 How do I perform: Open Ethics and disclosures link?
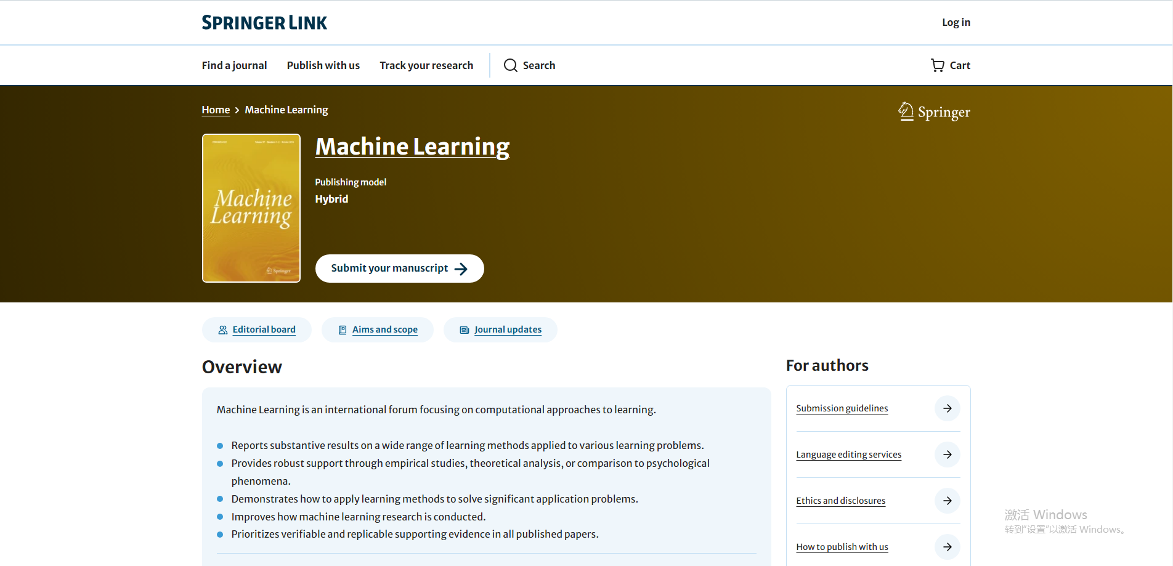pyautogui.click(x=841, y=501)
